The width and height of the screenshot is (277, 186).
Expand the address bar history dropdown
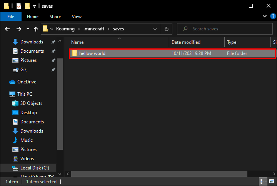pyautogui.click(x=155, y=29)
